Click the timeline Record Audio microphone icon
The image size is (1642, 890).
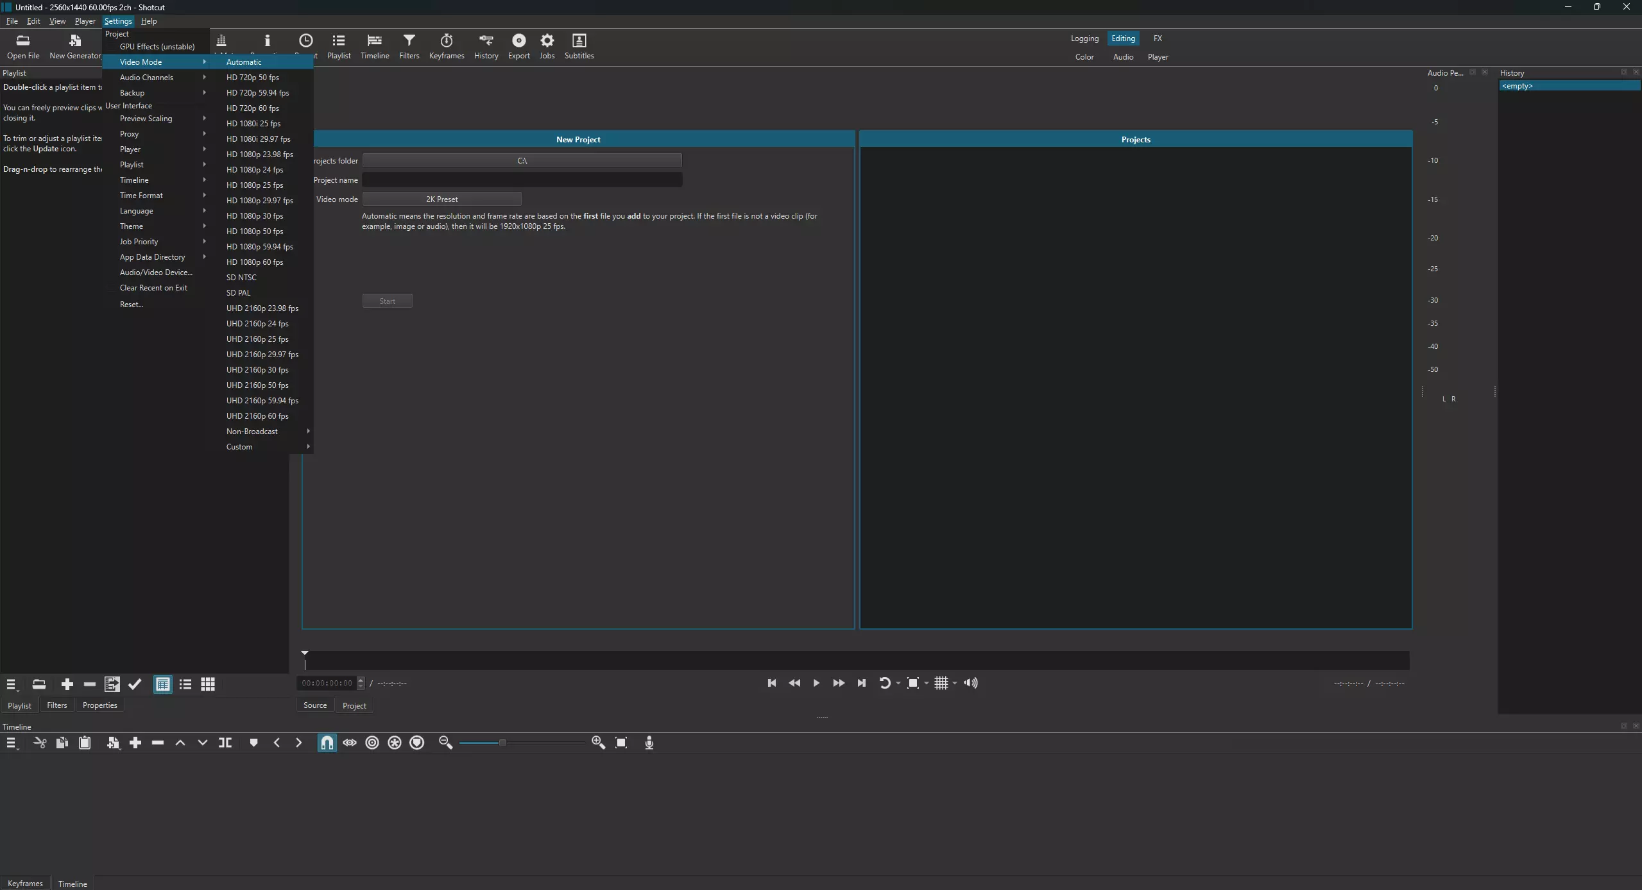click(649, 743)
